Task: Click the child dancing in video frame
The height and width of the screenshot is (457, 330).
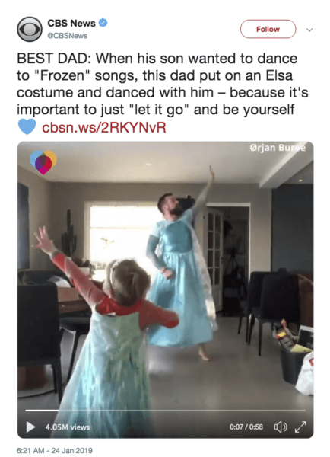Action: click(108, 332)
